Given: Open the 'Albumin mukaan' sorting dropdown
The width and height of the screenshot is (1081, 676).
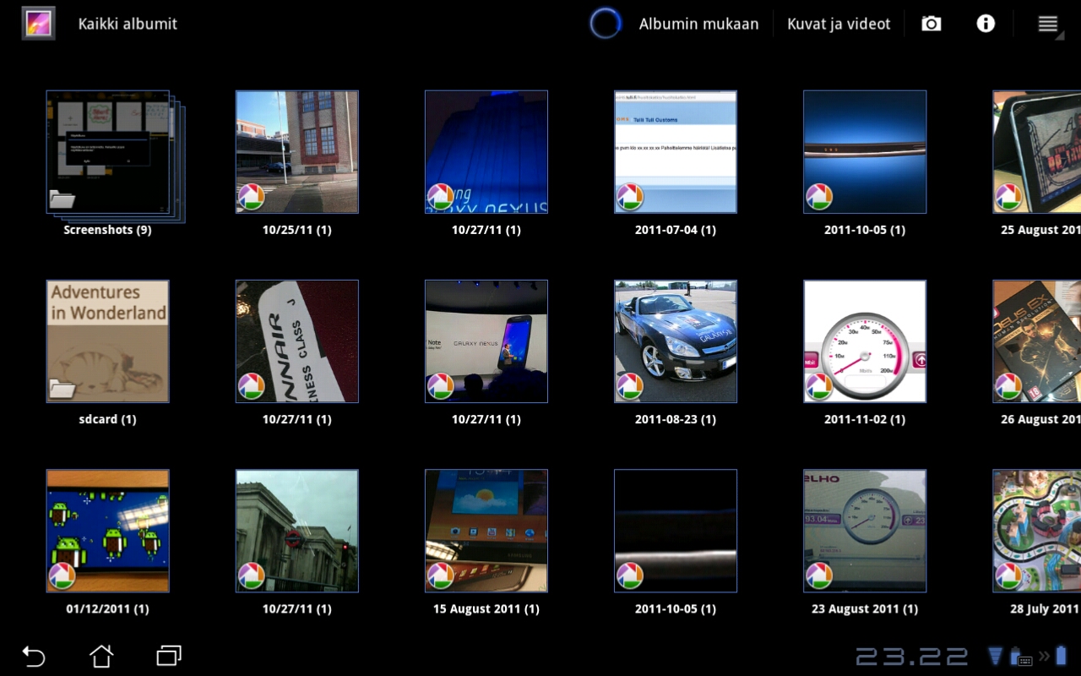Looking at the screenshot, I should coord(698,24).
